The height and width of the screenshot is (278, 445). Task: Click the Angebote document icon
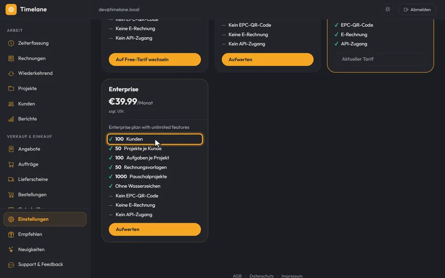click(11, 149)
